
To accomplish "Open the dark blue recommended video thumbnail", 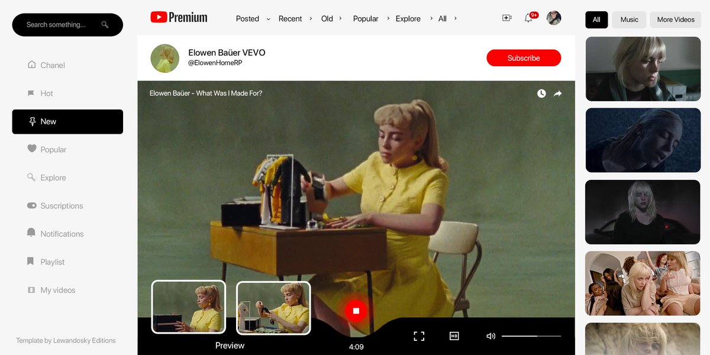I will tap(643, 140).
